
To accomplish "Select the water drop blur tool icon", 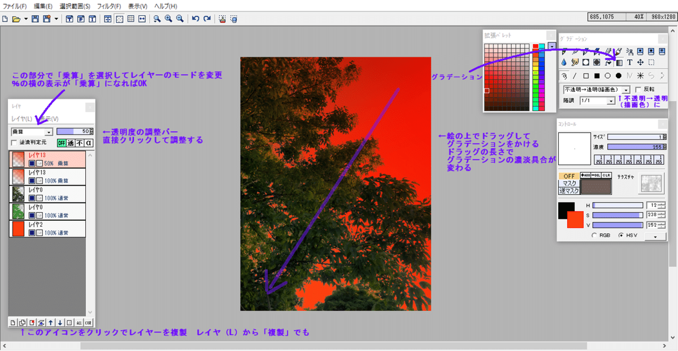I will coord(564,62).
